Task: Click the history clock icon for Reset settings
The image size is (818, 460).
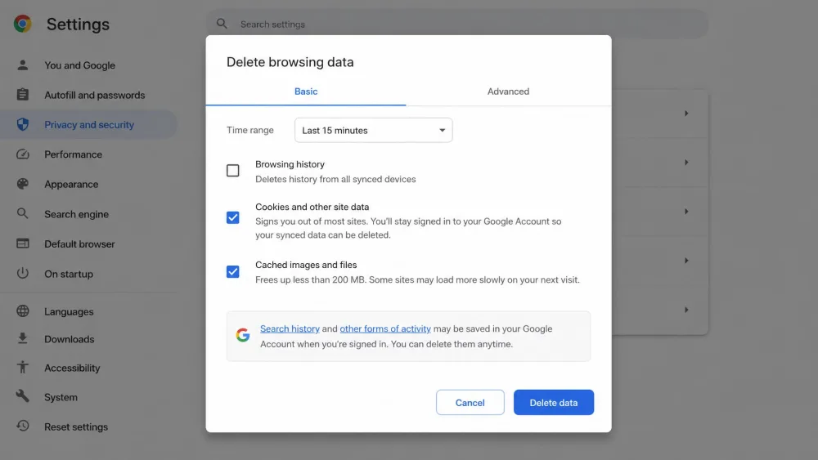Action: (x=22, y=427)
